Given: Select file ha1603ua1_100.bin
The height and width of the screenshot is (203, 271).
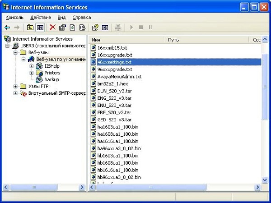Looking at the screenshot, I should 118,127.
